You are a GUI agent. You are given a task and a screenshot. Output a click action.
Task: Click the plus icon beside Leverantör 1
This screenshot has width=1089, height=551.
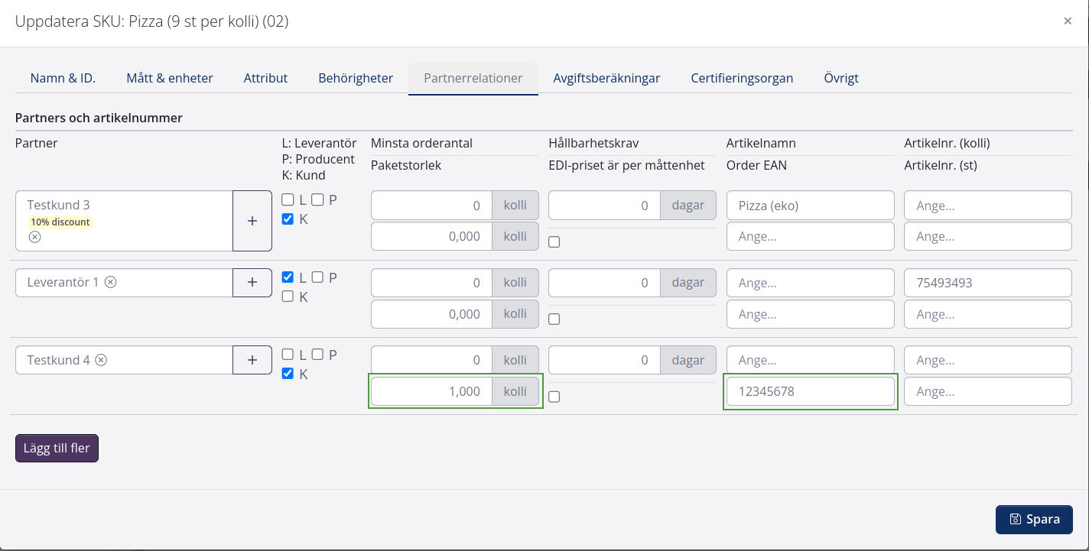(252, 282)
